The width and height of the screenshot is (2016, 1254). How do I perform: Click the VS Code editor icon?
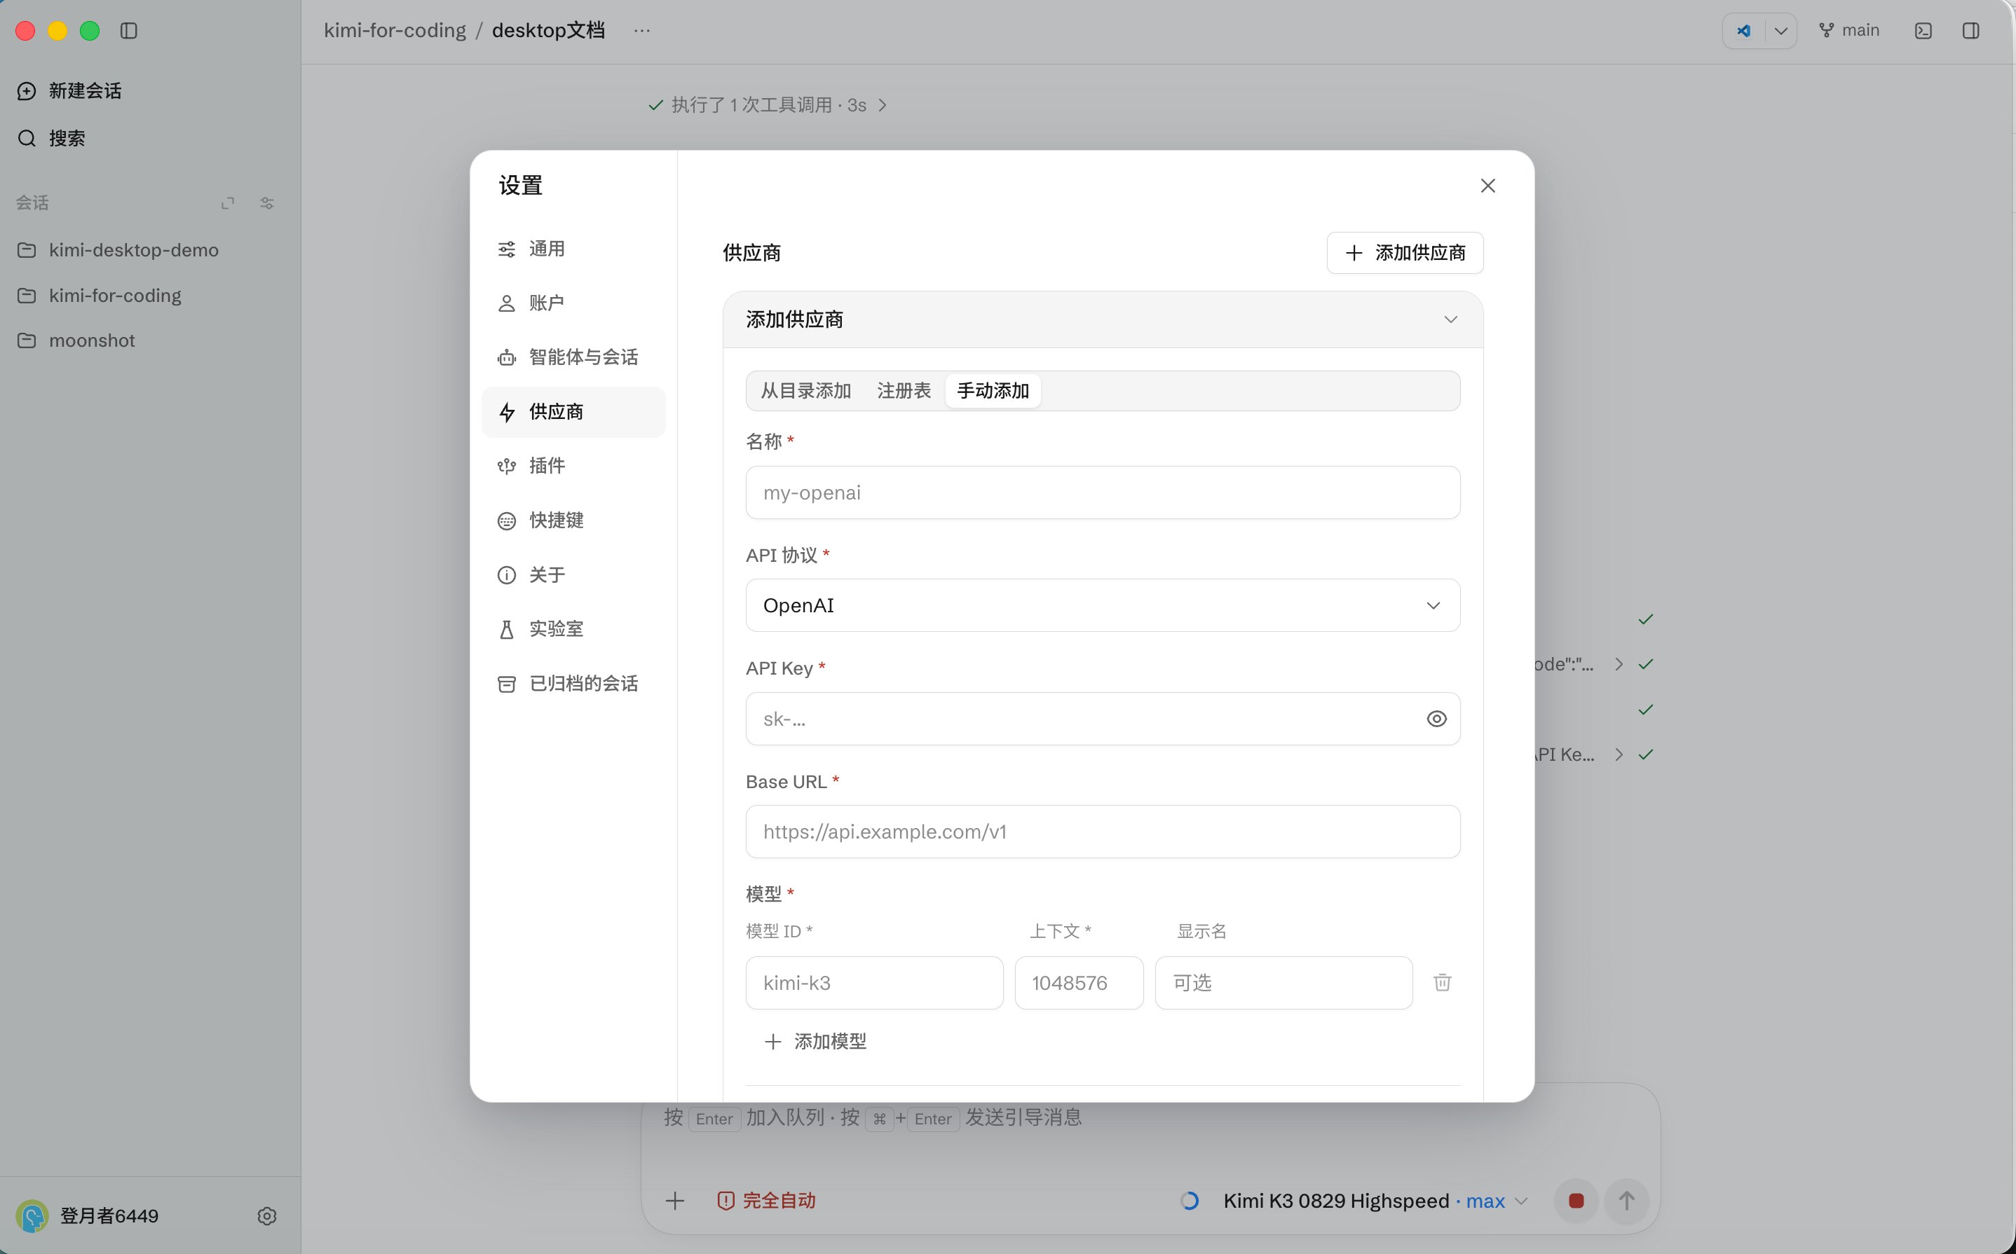point(1744,31)
